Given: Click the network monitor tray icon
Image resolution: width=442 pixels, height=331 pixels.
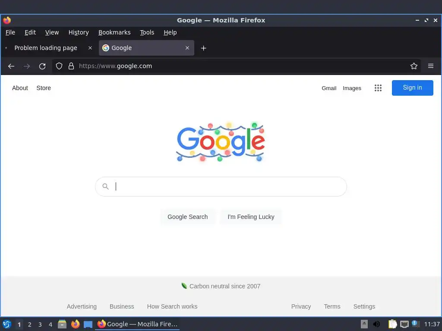Looking at the screenshot, I should (x=404, y=324).
